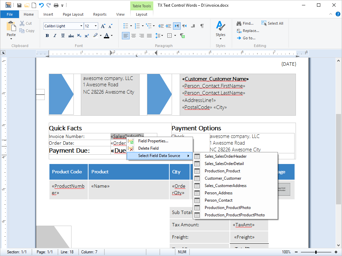Toggle the show paragraph marks button
The image size is (342, 256).
[x=202, y=26]
